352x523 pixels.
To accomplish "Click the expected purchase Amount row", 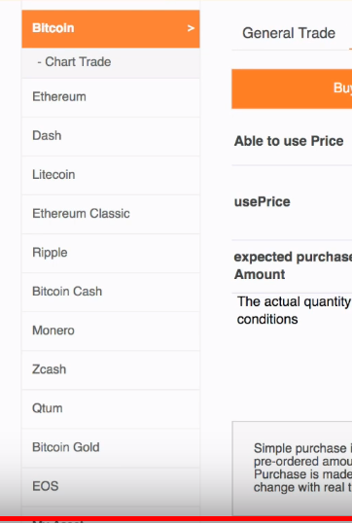I will coord(292,266).
